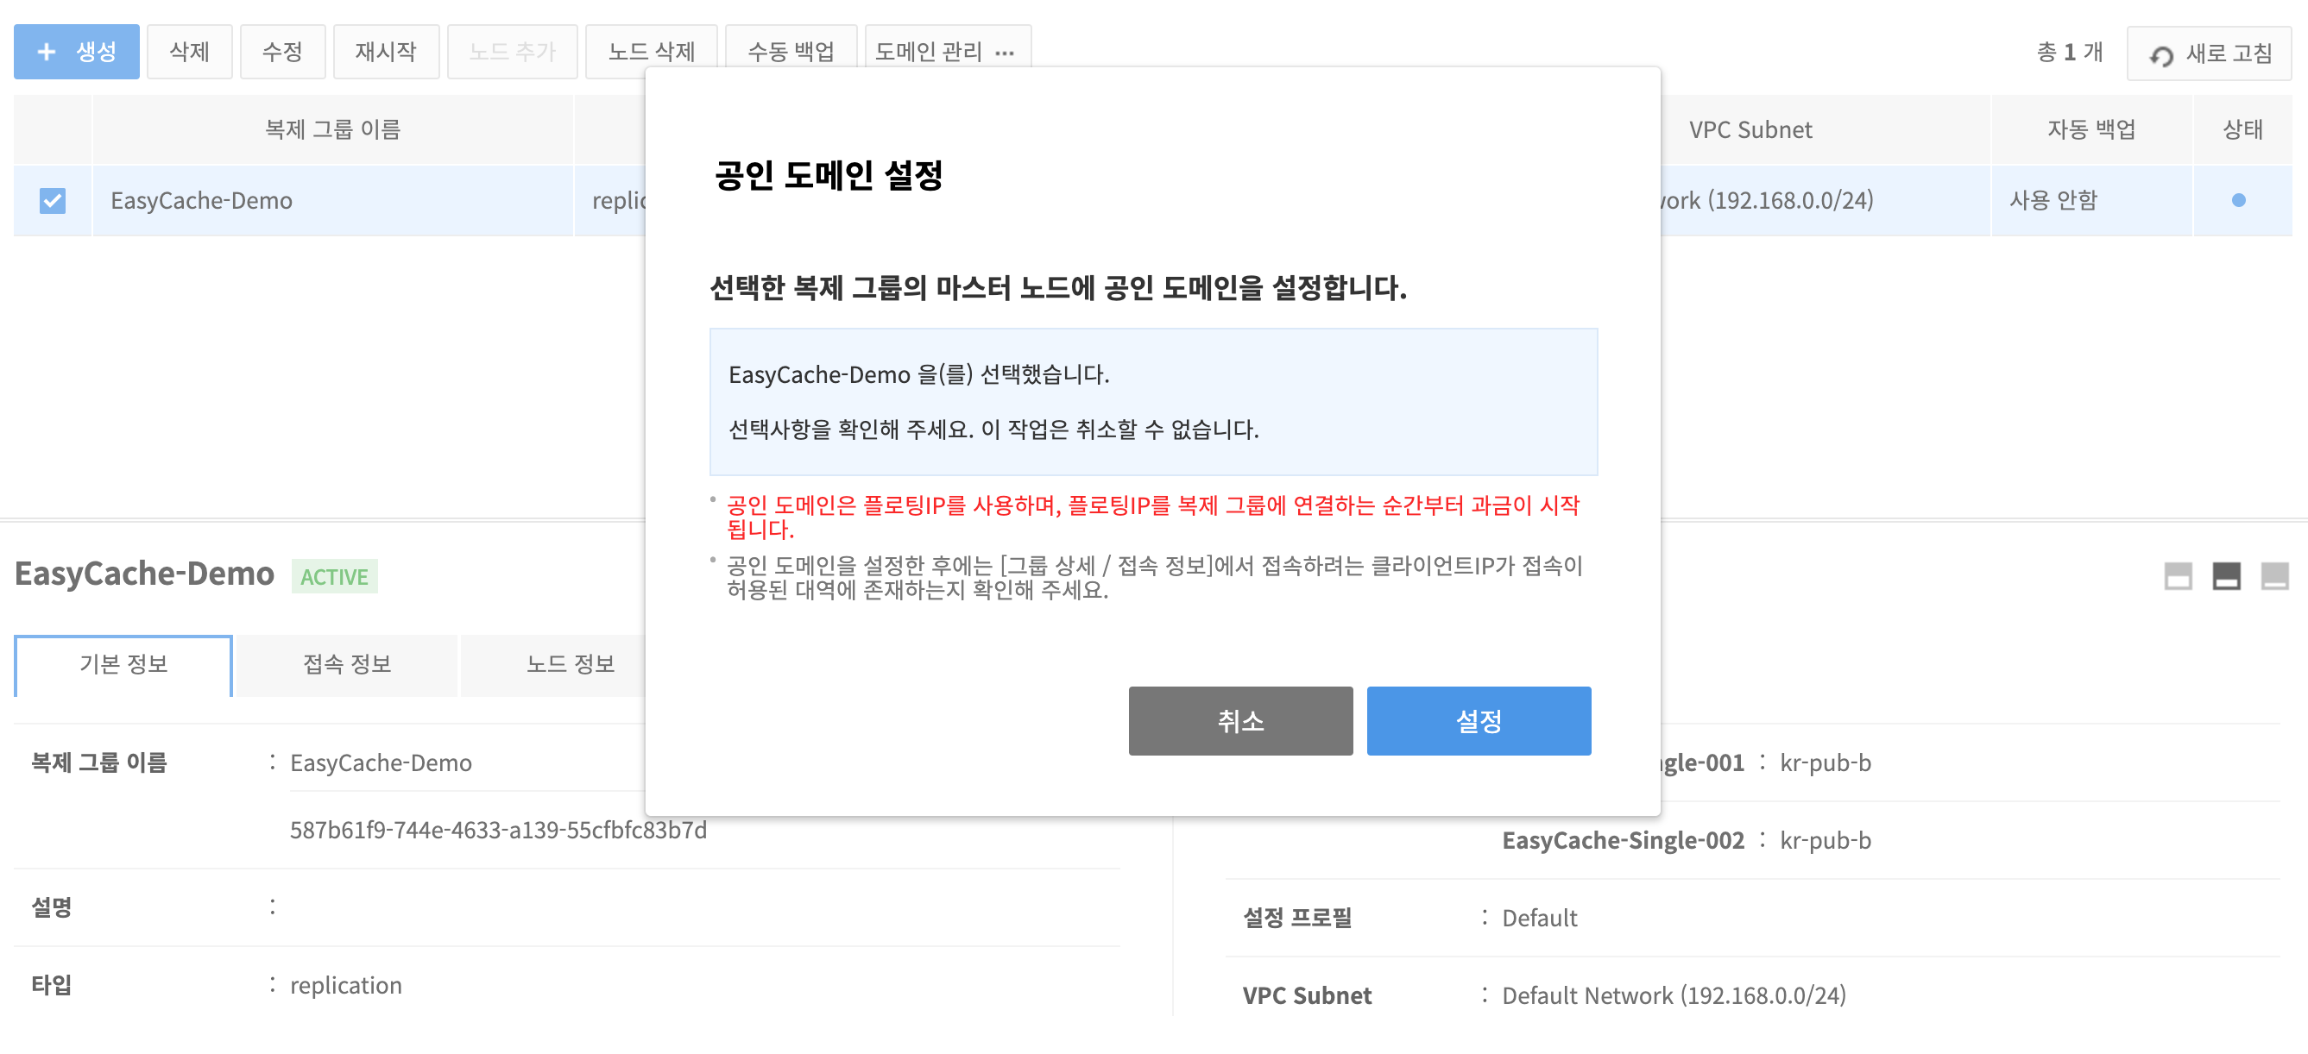Uncheck the EasyCache-Demo row checkbox

point(53,200)
